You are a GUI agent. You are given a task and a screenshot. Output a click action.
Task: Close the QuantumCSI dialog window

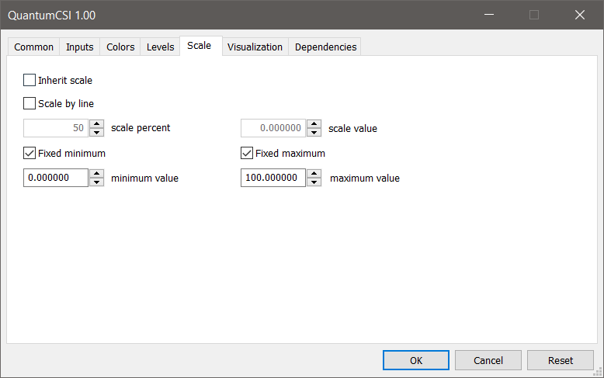coord(580,15)
